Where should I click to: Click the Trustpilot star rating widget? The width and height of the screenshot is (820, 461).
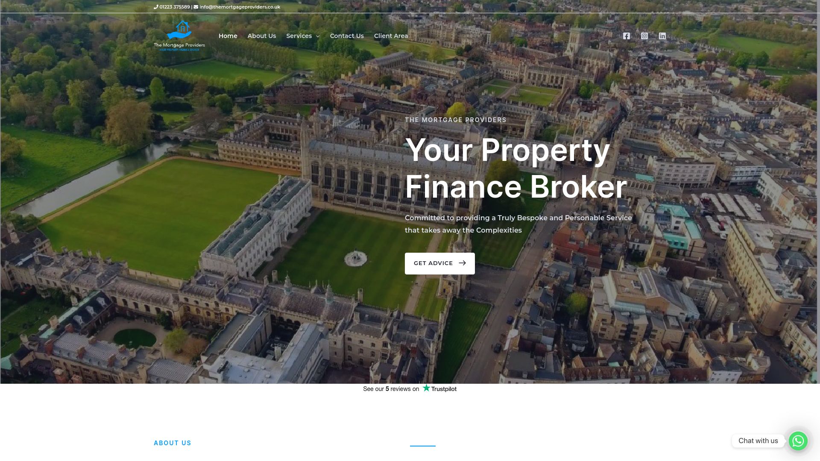410,389
